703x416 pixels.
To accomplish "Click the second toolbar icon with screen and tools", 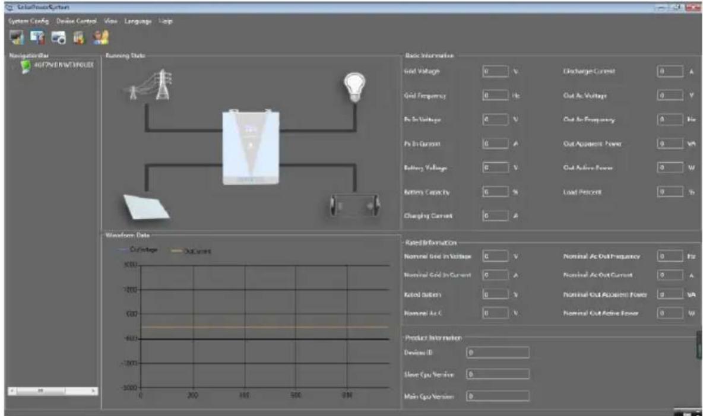I will (37, 37).
